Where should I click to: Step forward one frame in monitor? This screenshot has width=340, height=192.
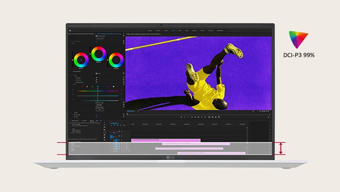(202, 117)
